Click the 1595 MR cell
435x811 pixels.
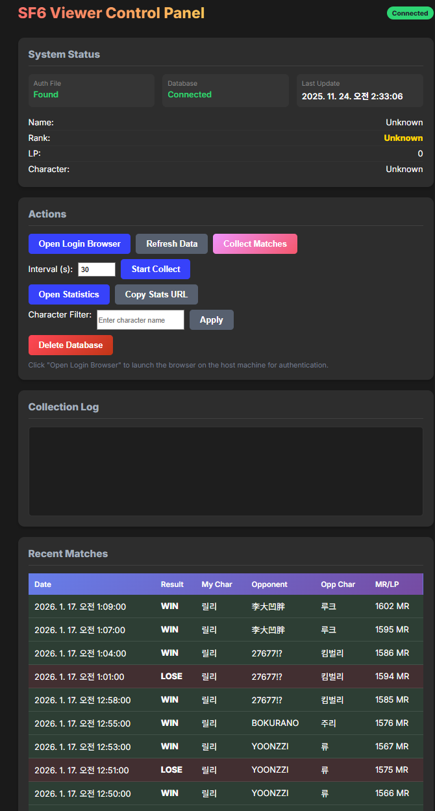pyautogui.click(x=392, y=630)
